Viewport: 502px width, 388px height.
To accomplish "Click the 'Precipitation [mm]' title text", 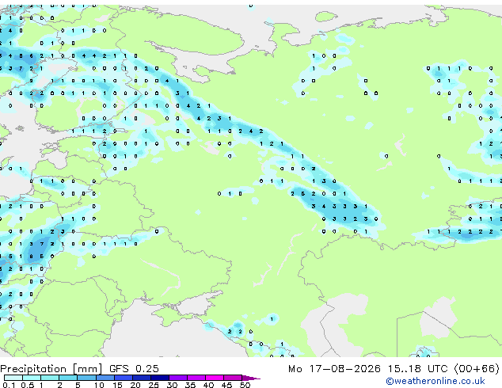I will [51, 369].
